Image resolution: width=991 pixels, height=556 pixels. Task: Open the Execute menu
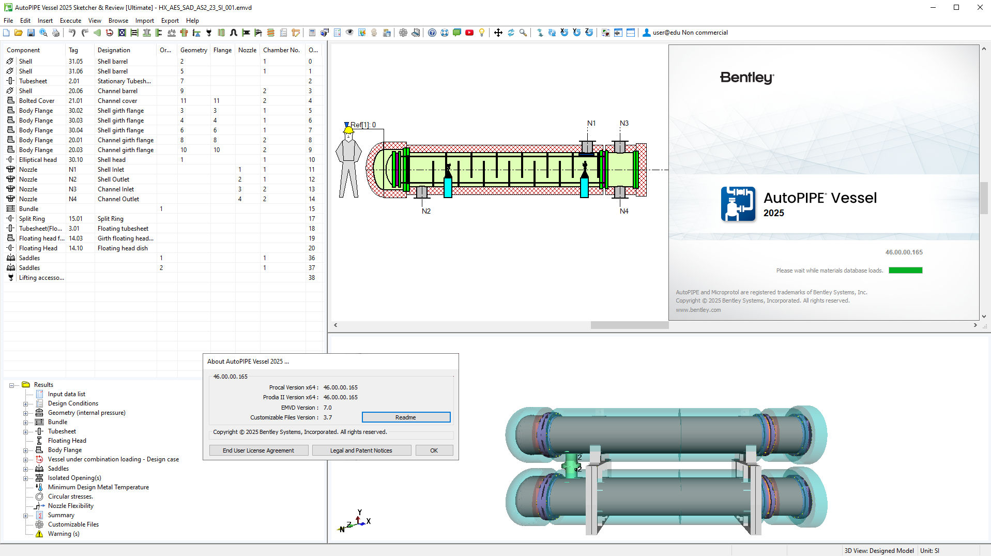70,21
